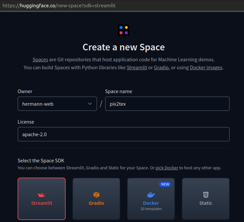Select the Gradio SDK card
Image resolution: width=244 pixels, height=222 pixels.
coord(96,199)
